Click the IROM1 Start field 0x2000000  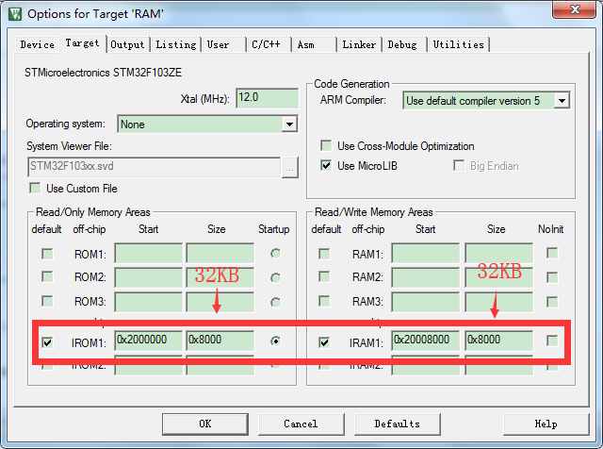pyautogui.click(x=148, y=340)
